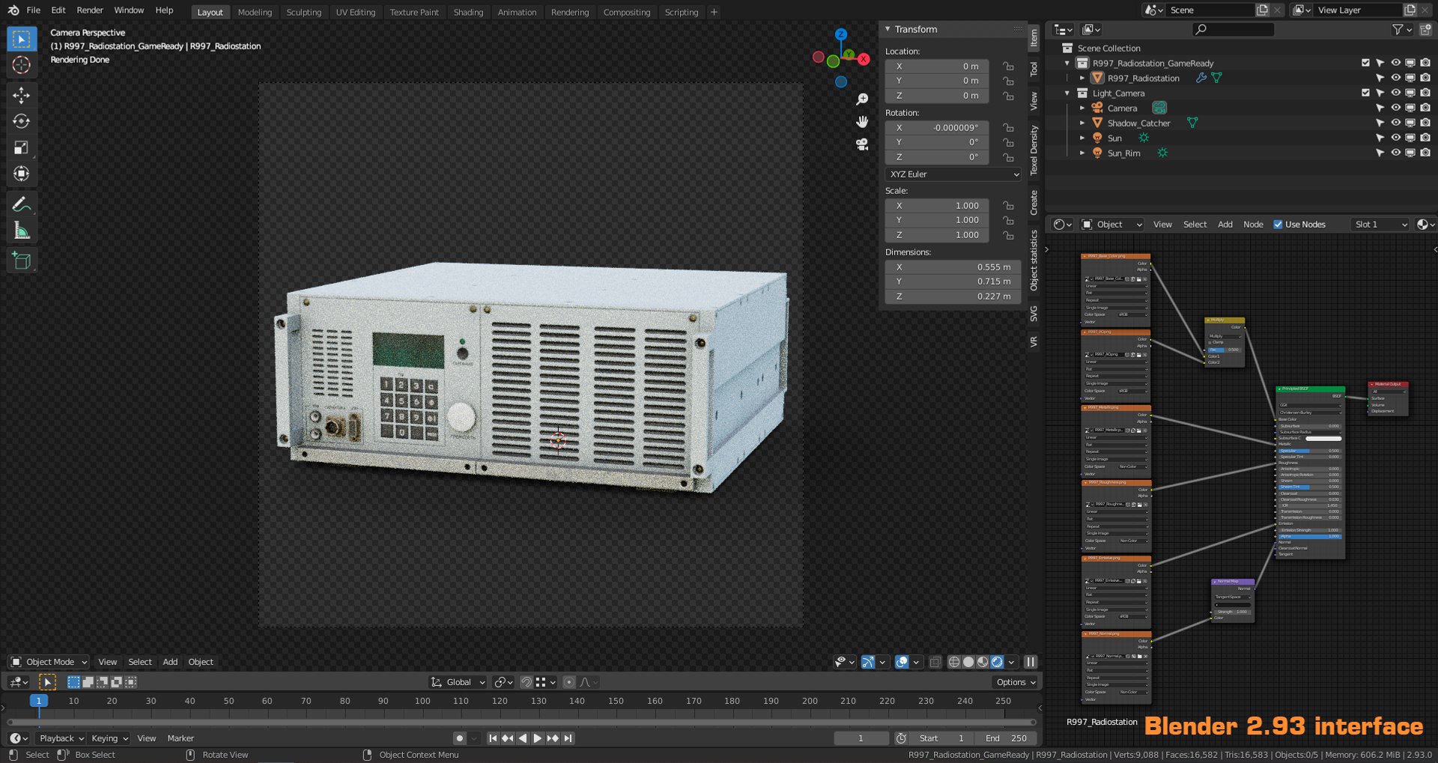Image resolution: width=1438 pixels, height=763 pixels.
Task: Switch to the Shading workspace tab
Action: pos(468,12)
